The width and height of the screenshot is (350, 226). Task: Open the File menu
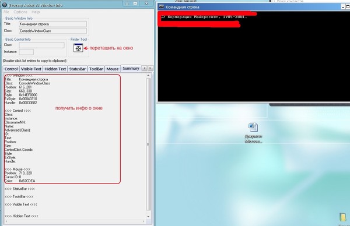click(6, 12)
